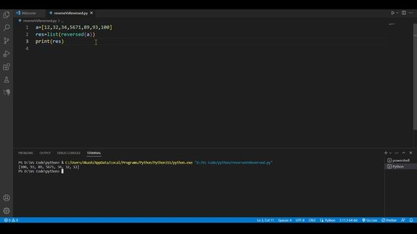Click the terminal prompt input line
Screen dimensions: 417x234
(x=41, y=172)
